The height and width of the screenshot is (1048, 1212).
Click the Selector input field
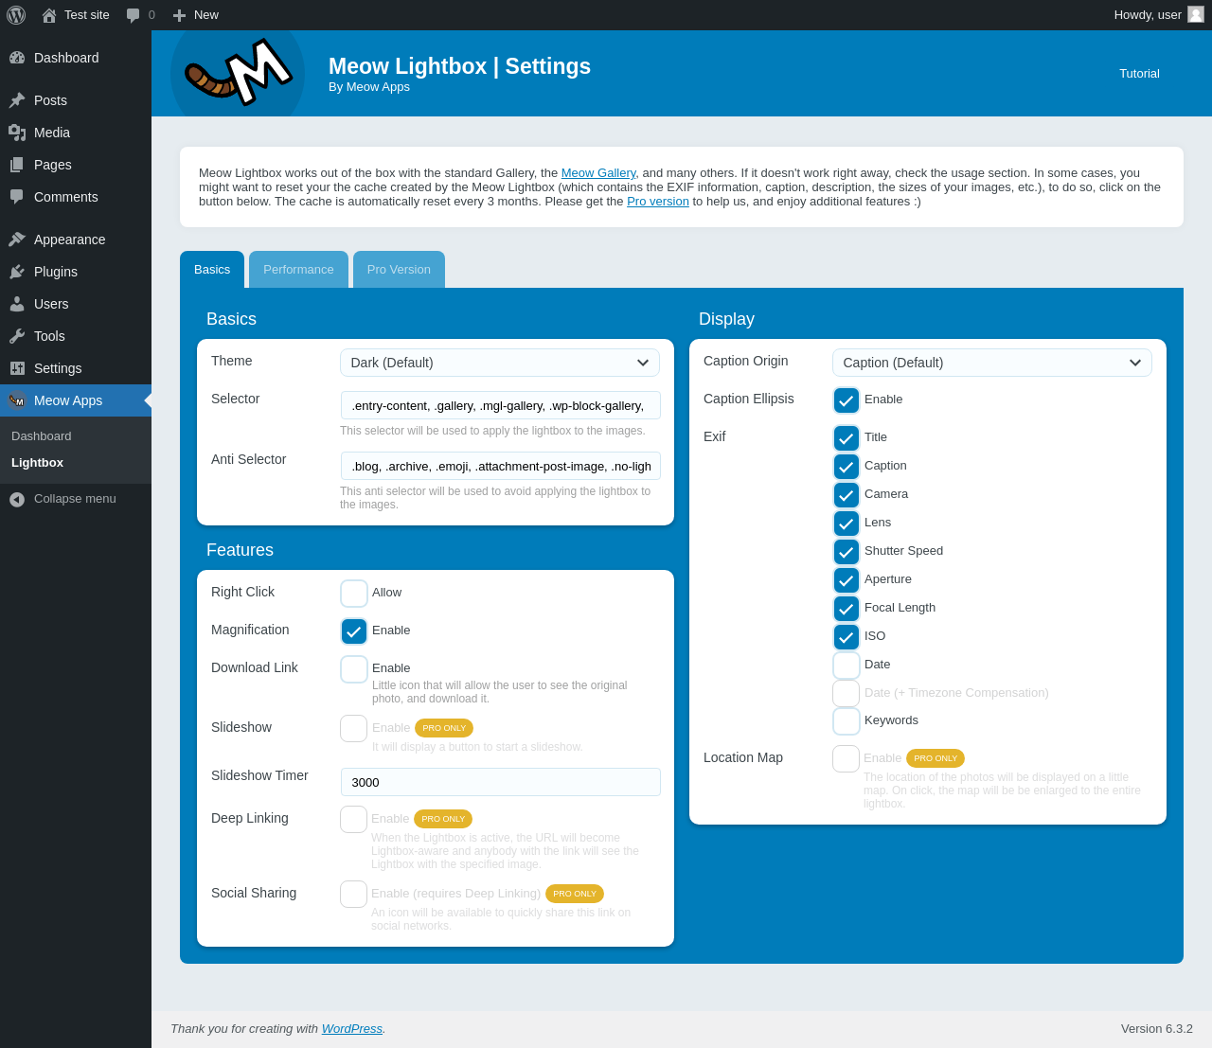click(501, 405)
